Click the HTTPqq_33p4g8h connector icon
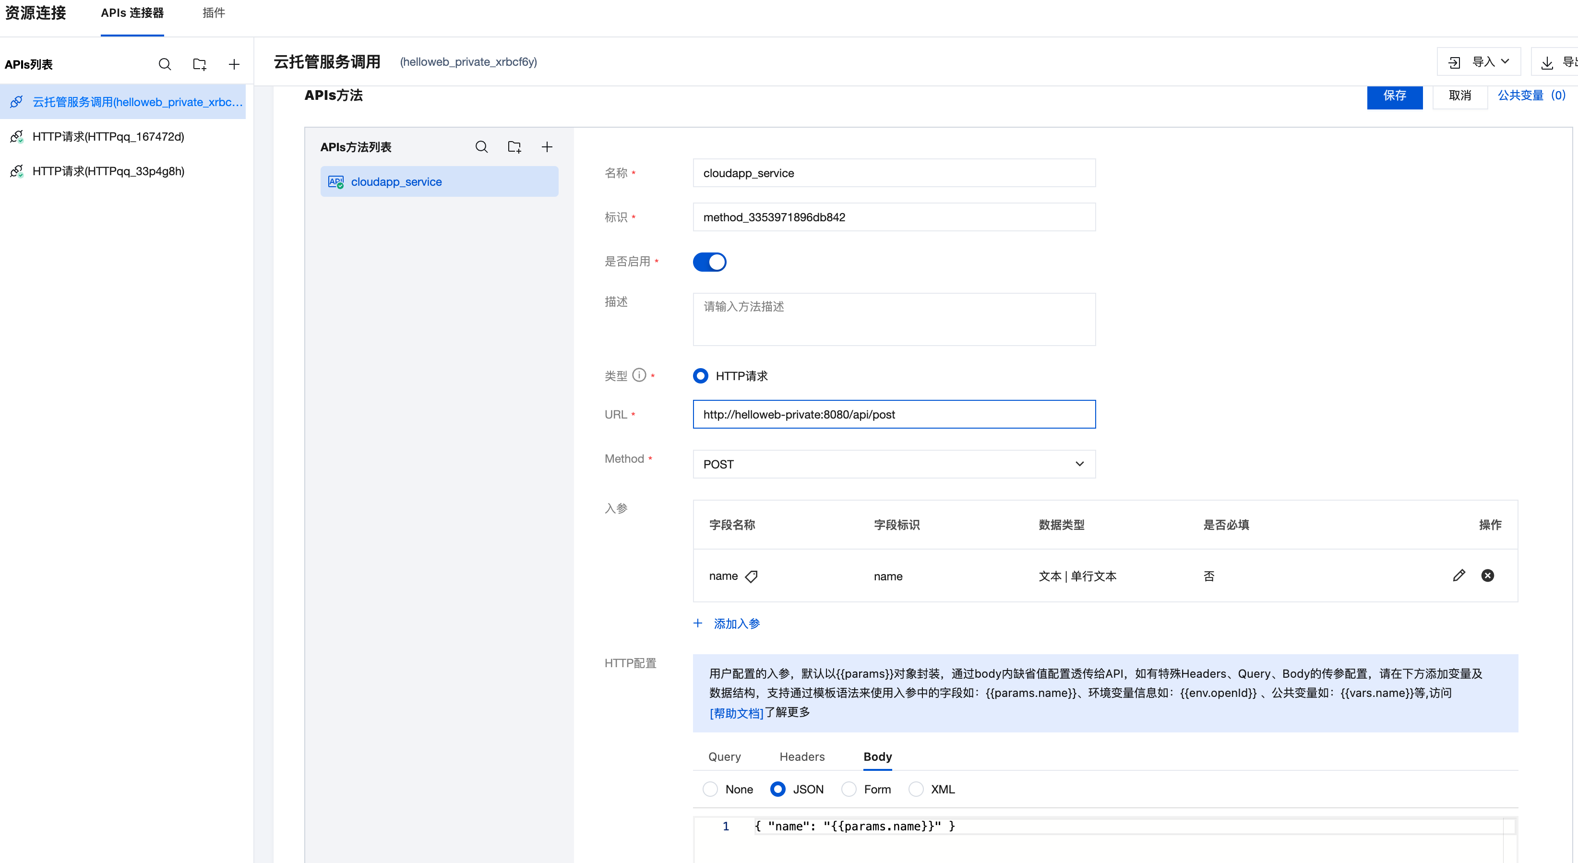Viewport: 1578px width, 863px height. [x=16, y=171]
